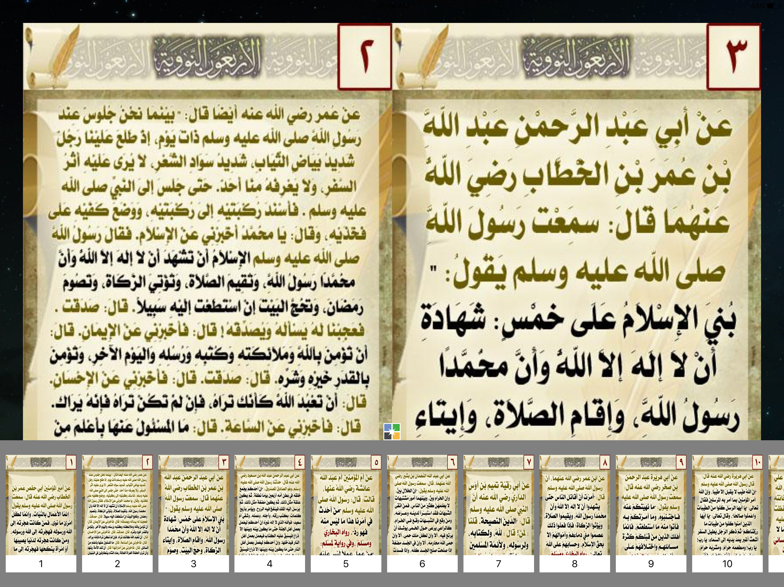
Task: Tap the large page showing hadith number ٢
Action: click(207, 232)
